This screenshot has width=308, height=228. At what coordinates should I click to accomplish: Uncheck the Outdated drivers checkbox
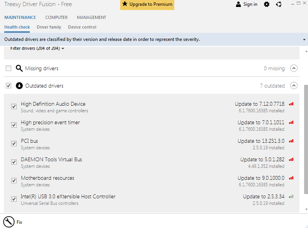tap(9, 86)
